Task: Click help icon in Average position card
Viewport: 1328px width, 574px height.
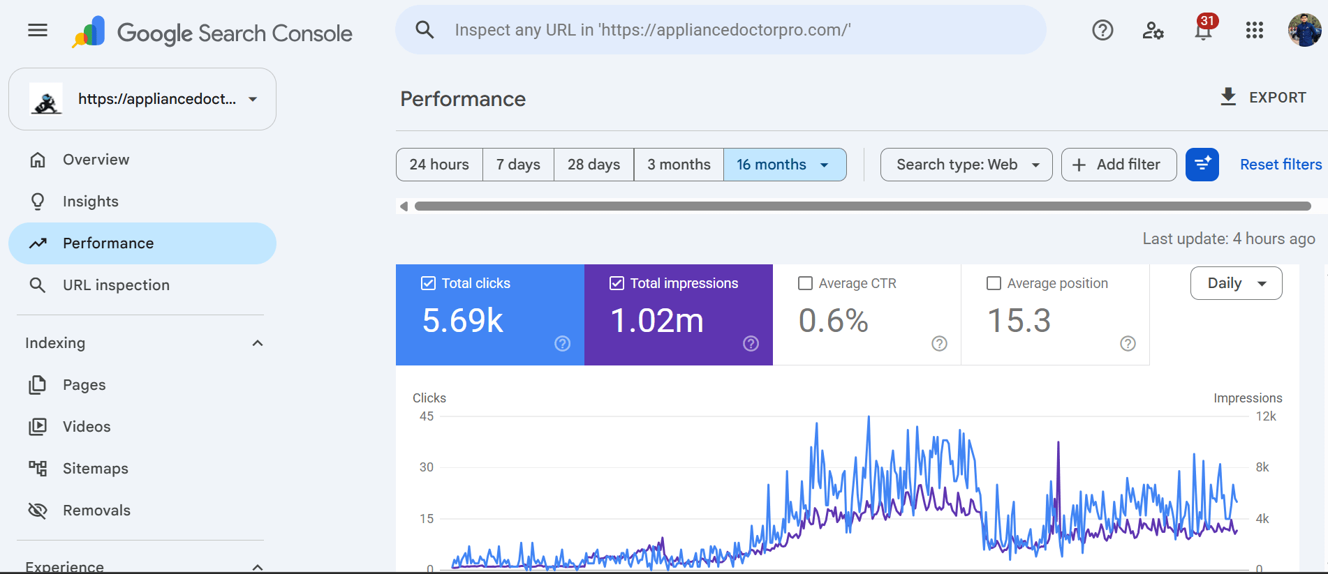Action: (1128, 343)
